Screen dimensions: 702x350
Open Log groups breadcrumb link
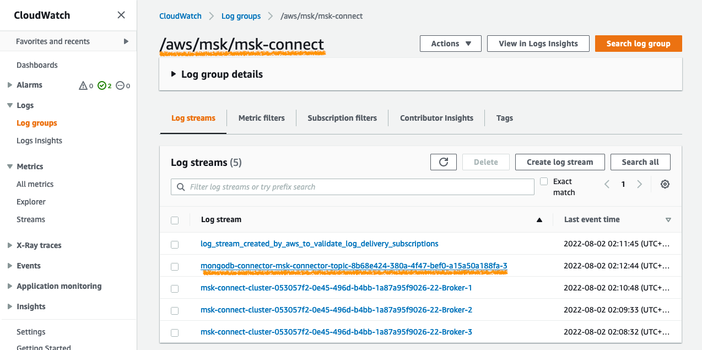point(241,16)
